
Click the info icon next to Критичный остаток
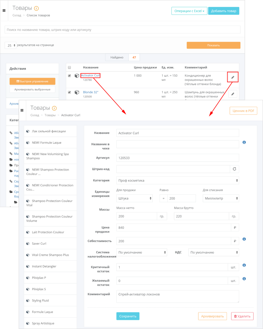(x=244, y=265)
